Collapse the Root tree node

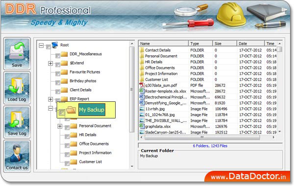[x=41, y=46]
